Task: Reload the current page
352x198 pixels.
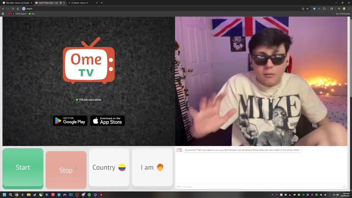Action: tap(13, 9)
